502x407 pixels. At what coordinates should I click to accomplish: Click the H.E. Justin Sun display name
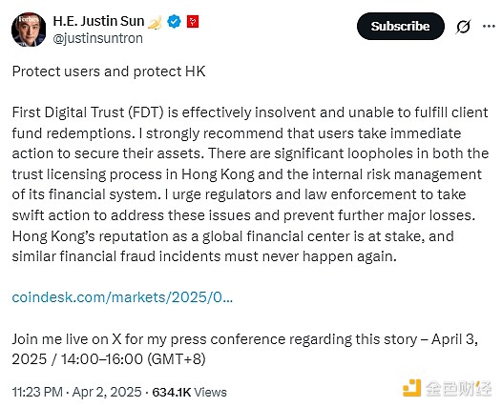(x=98, y=21)
